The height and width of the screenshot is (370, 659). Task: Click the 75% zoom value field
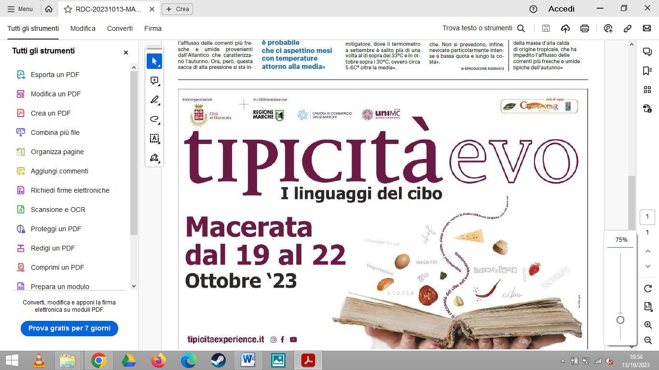coord(621,240)
